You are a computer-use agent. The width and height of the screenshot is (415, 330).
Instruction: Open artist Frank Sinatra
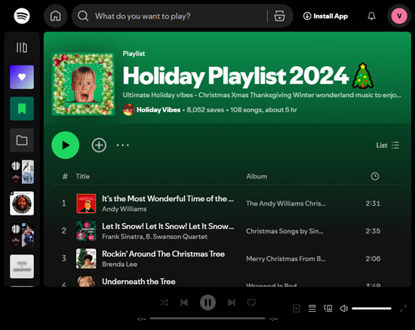[122, 237]
